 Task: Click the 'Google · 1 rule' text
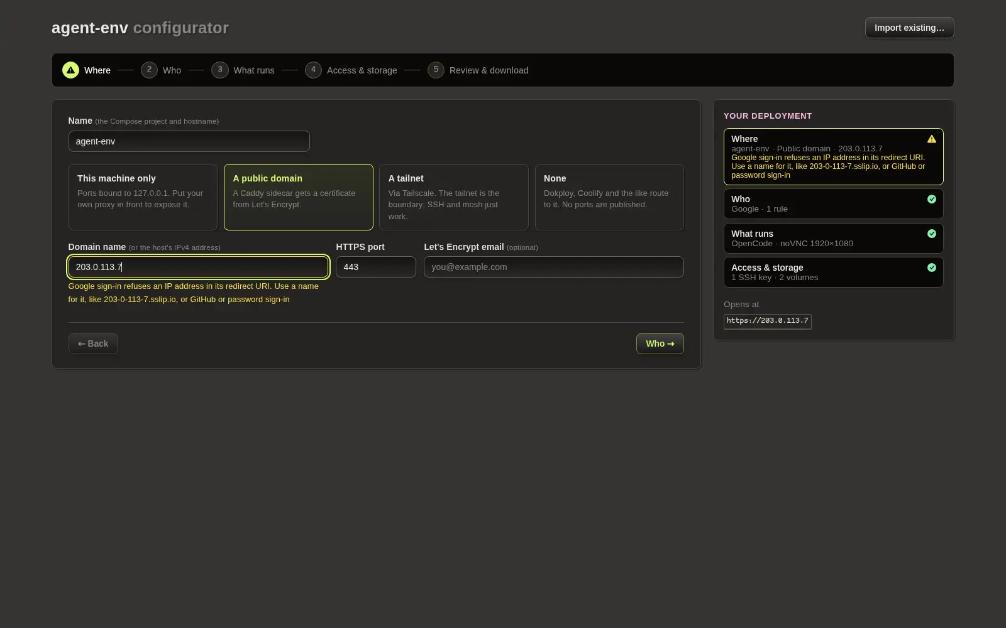760,209
